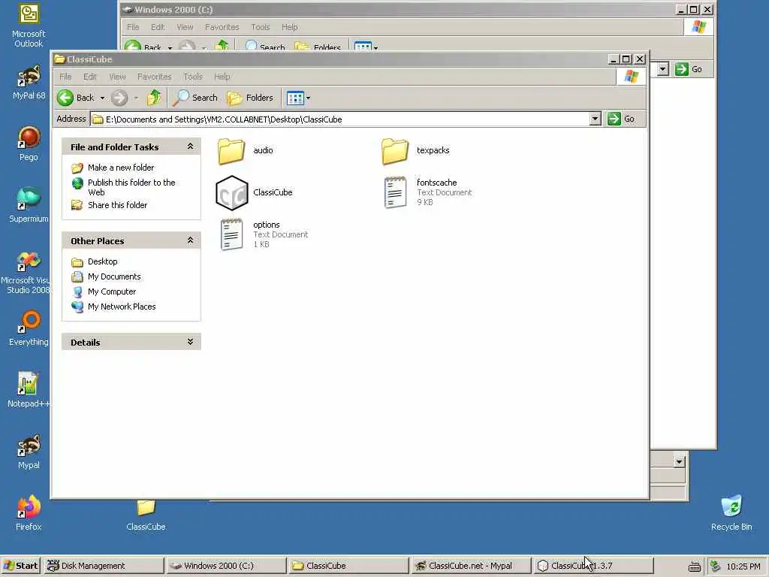Go to My Documents link

114,276
